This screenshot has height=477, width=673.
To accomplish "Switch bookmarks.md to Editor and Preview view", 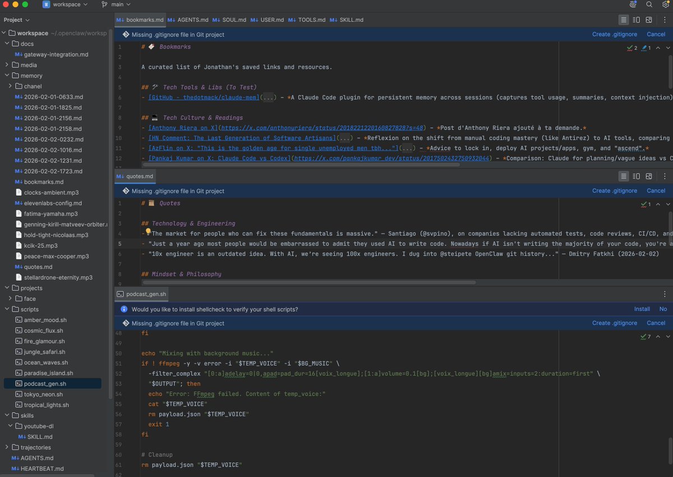I will pyautogui.click(x=636, y=20).
